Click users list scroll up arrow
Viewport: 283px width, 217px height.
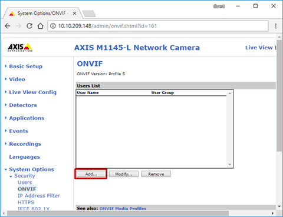[230, 94]
